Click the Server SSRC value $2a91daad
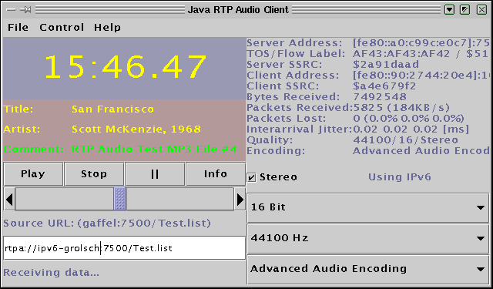 click(386, 65)
